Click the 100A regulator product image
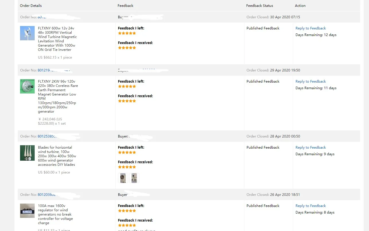 27,211
